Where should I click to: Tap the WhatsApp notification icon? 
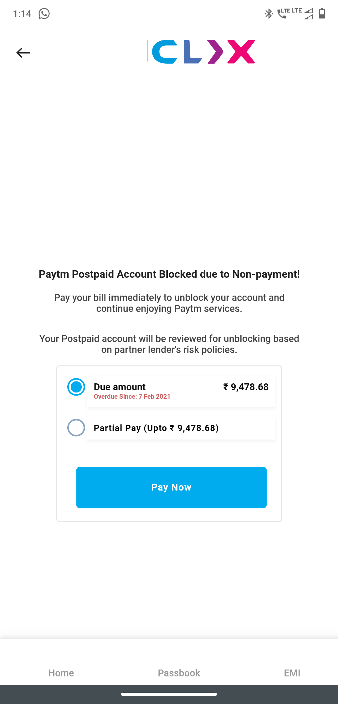(44, 14)
